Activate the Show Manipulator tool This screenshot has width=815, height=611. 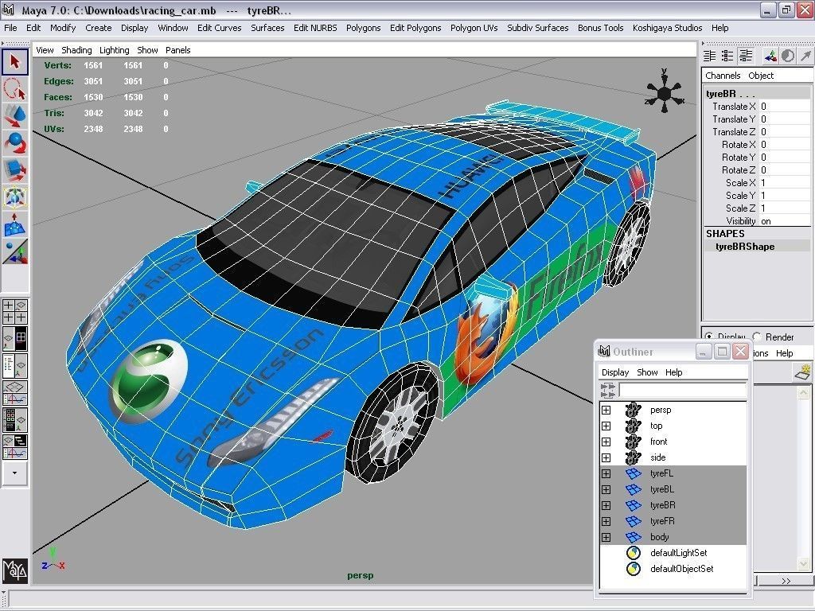[15, 251]
